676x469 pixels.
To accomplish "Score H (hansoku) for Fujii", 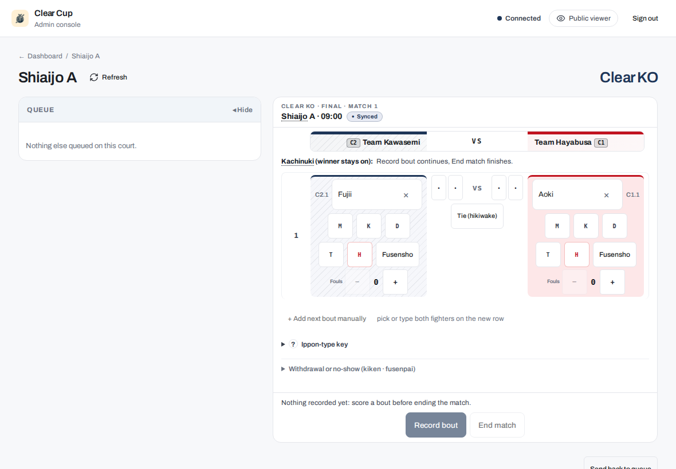I will click(360, 255).
